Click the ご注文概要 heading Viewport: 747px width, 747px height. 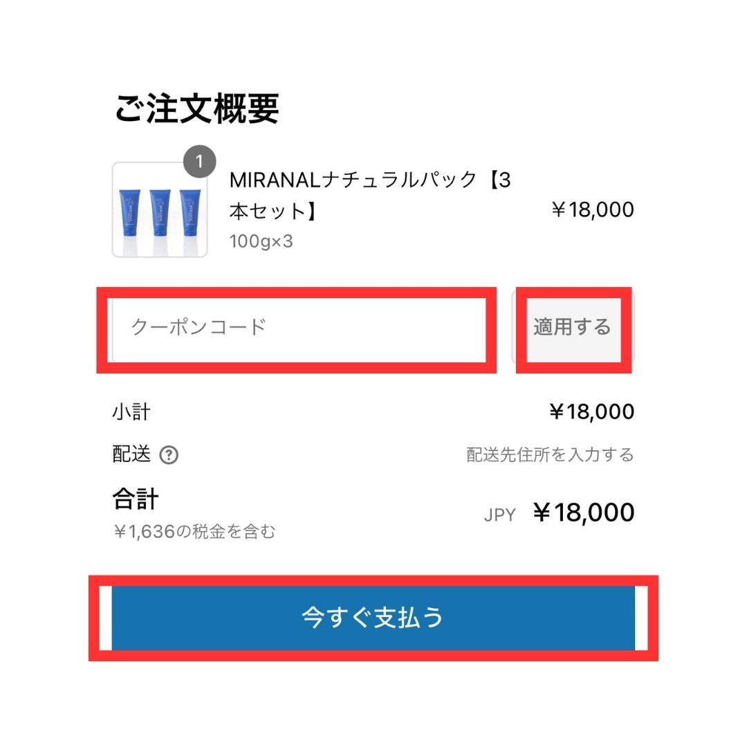pos(196,109)
